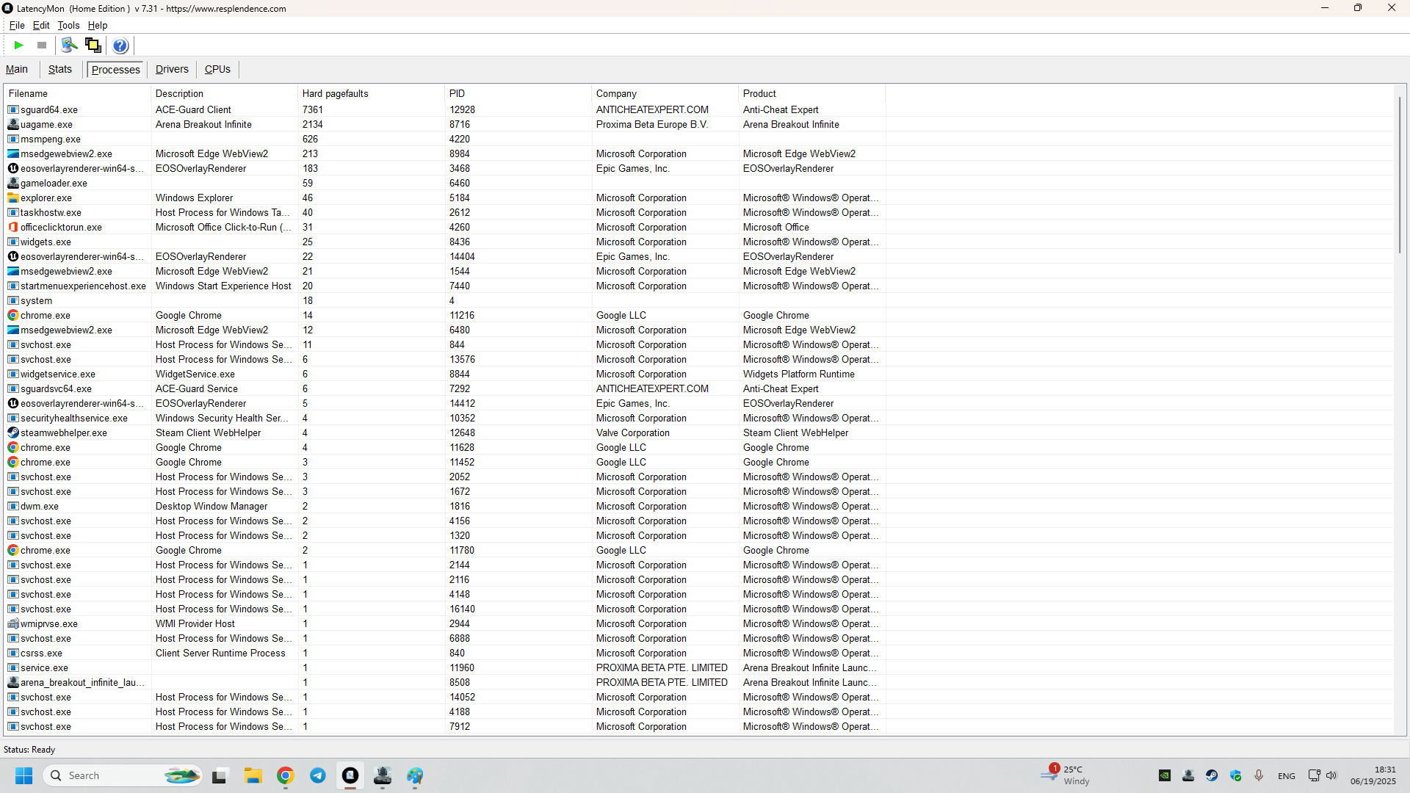Sort by the Product column header
The image size is (1410, 793).
pos(811,93)
